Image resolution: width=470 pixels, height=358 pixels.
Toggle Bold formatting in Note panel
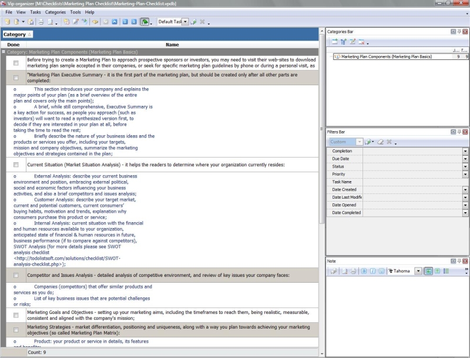click(x=364, y=271)
